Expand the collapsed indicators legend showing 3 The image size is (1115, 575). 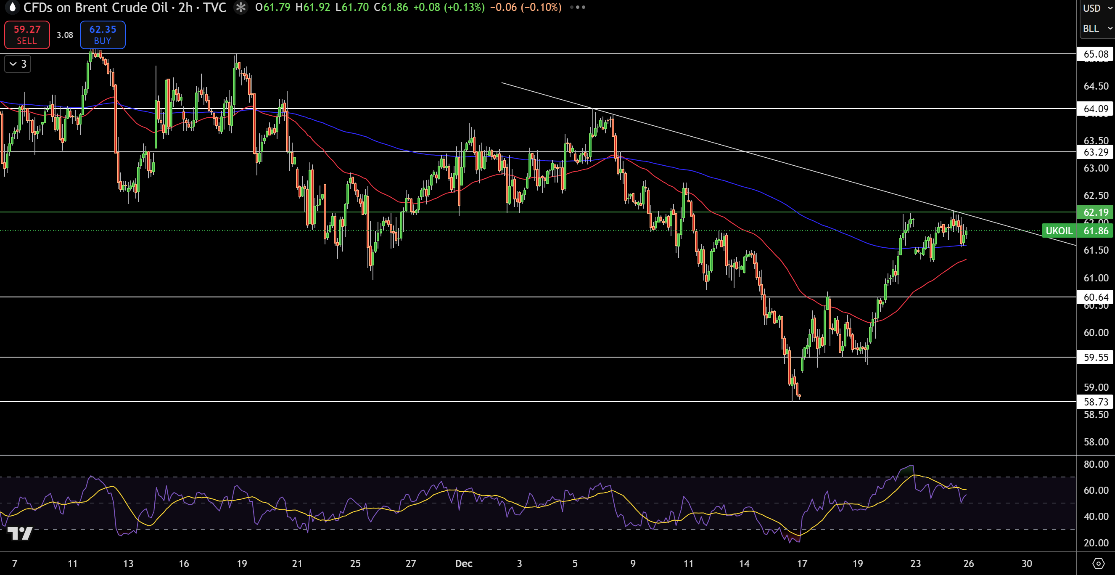(x=18, y=64)
